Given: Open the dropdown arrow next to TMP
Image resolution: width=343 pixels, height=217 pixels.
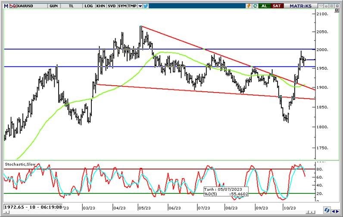Looking at the screenshot, I should 140,6.
